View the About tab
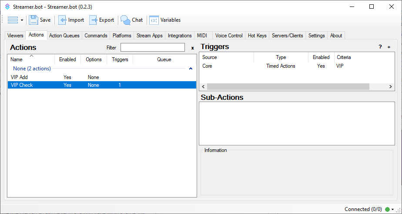The image size is (402, 214). [336, 36]
